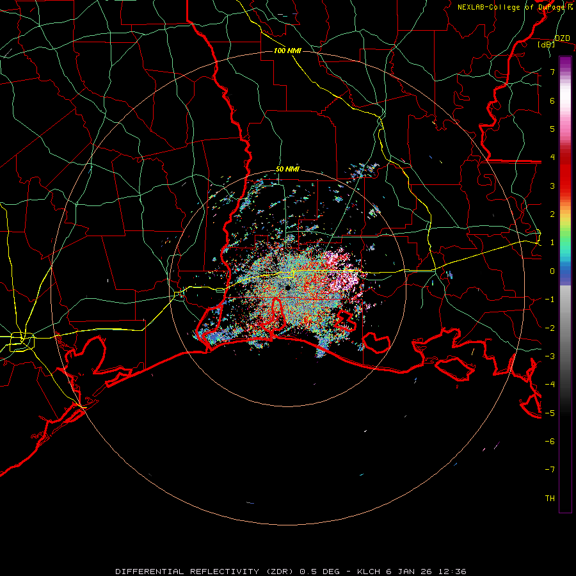576x576 pixels.
Task: Click the 100 NMI range ring label
Action: 287,51
